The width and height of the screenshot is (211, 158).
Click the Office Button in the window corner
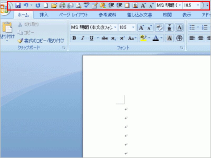click(4, 9)
